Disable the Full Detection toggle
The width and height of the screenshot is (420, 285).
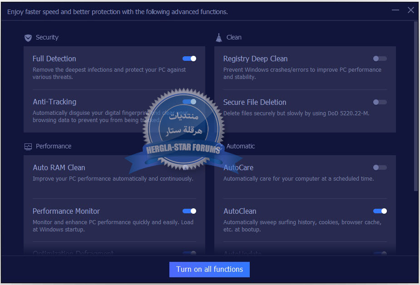pos(189,59)
